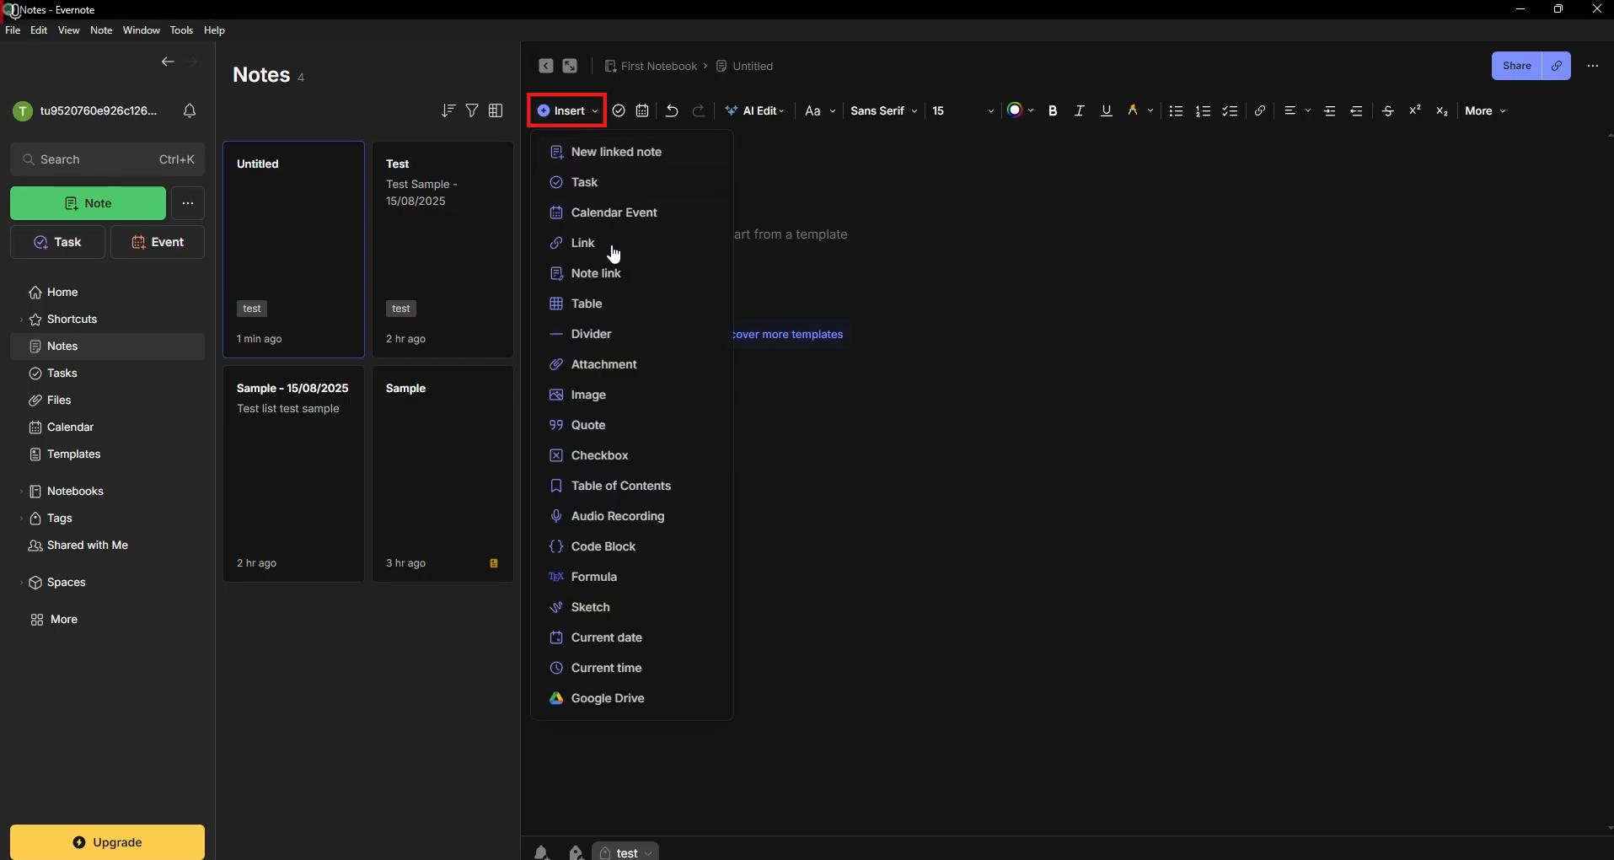
Task: Choose Google Drive from the Insert menu
Action: coord(631,698)
